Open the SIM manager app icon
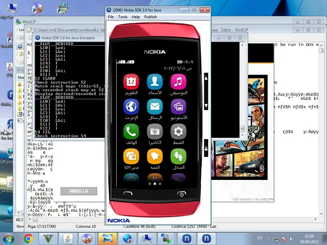 [x=131, y=156]
